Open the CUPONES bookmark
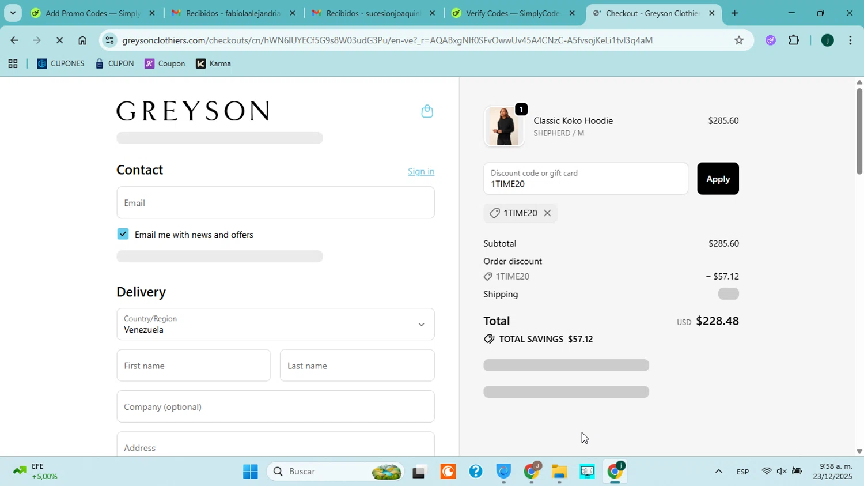 point(60,63)
